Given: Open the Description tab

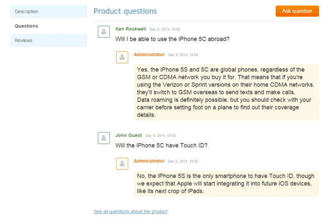Looking at the screenshot, I should coord(48,12).
